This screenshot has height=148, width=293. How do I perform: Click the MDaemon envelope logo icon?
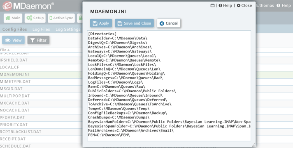point(7,6)
